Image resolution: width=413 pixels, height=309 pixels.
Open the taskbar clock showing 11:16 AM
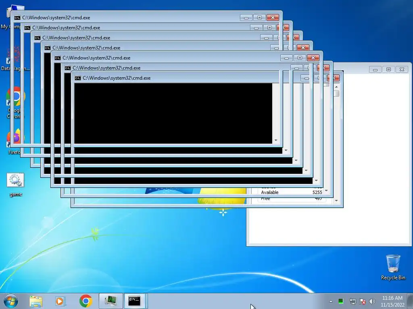pyautogui.click(x=392, y=301)
